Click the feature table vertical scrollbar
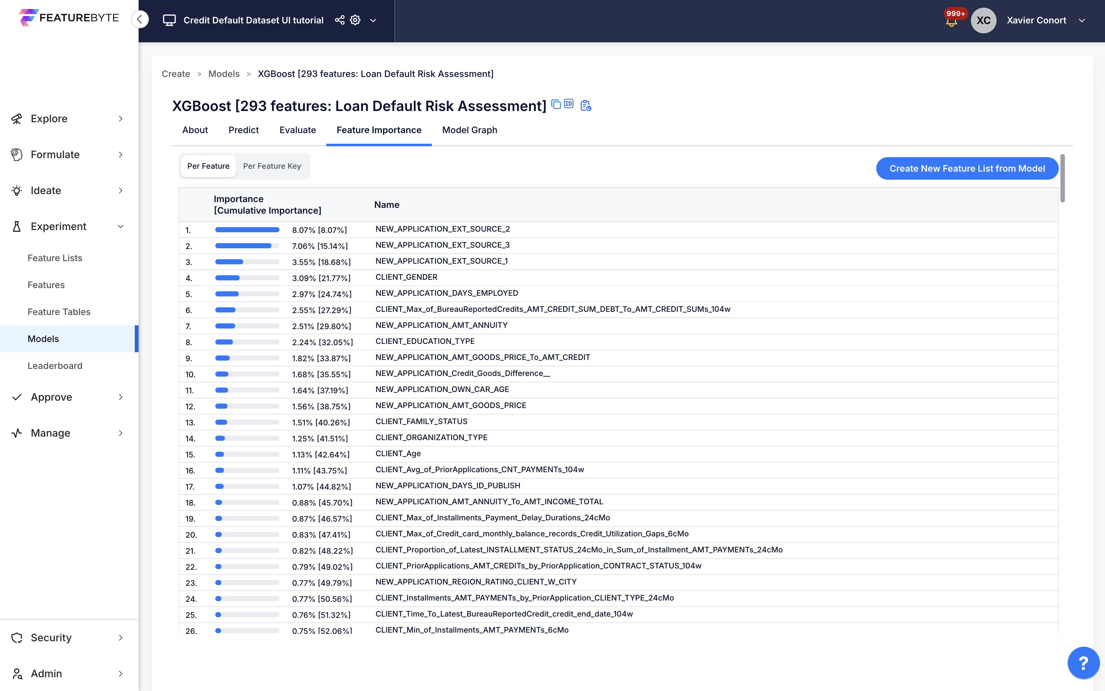This screenshot has width=1105, height=691. (1063, 178)
